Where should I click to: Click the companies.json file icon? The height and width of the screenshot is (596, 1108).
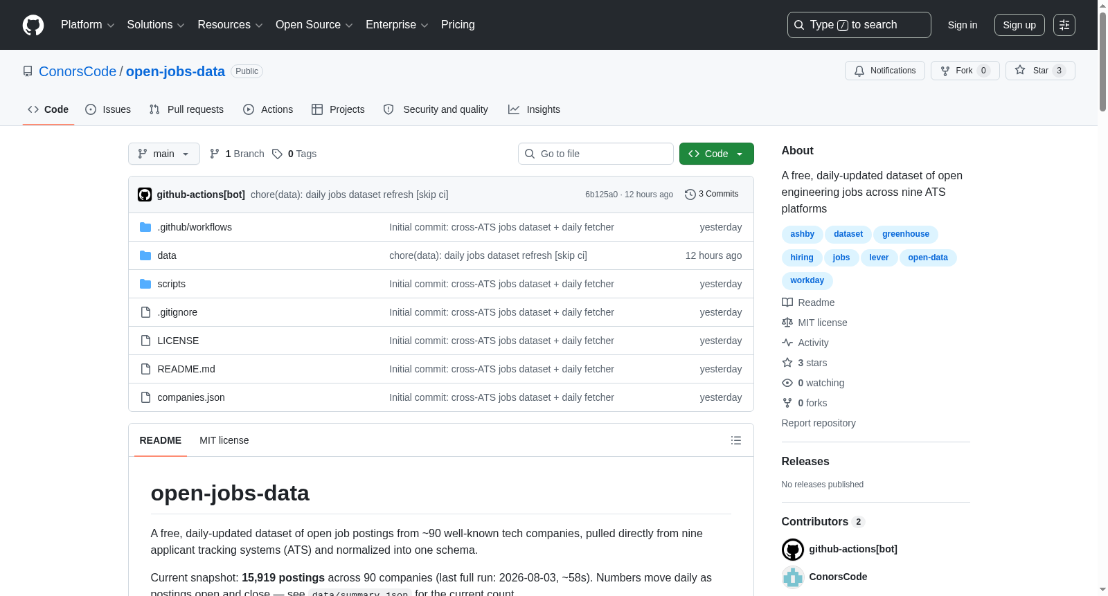[x=145, y=397]
